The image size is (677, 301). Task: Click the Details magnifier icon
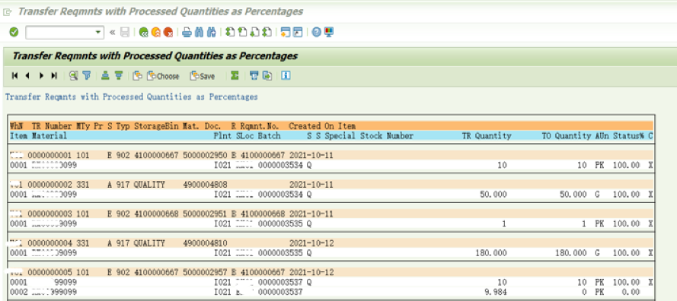(x=73, y=76)
